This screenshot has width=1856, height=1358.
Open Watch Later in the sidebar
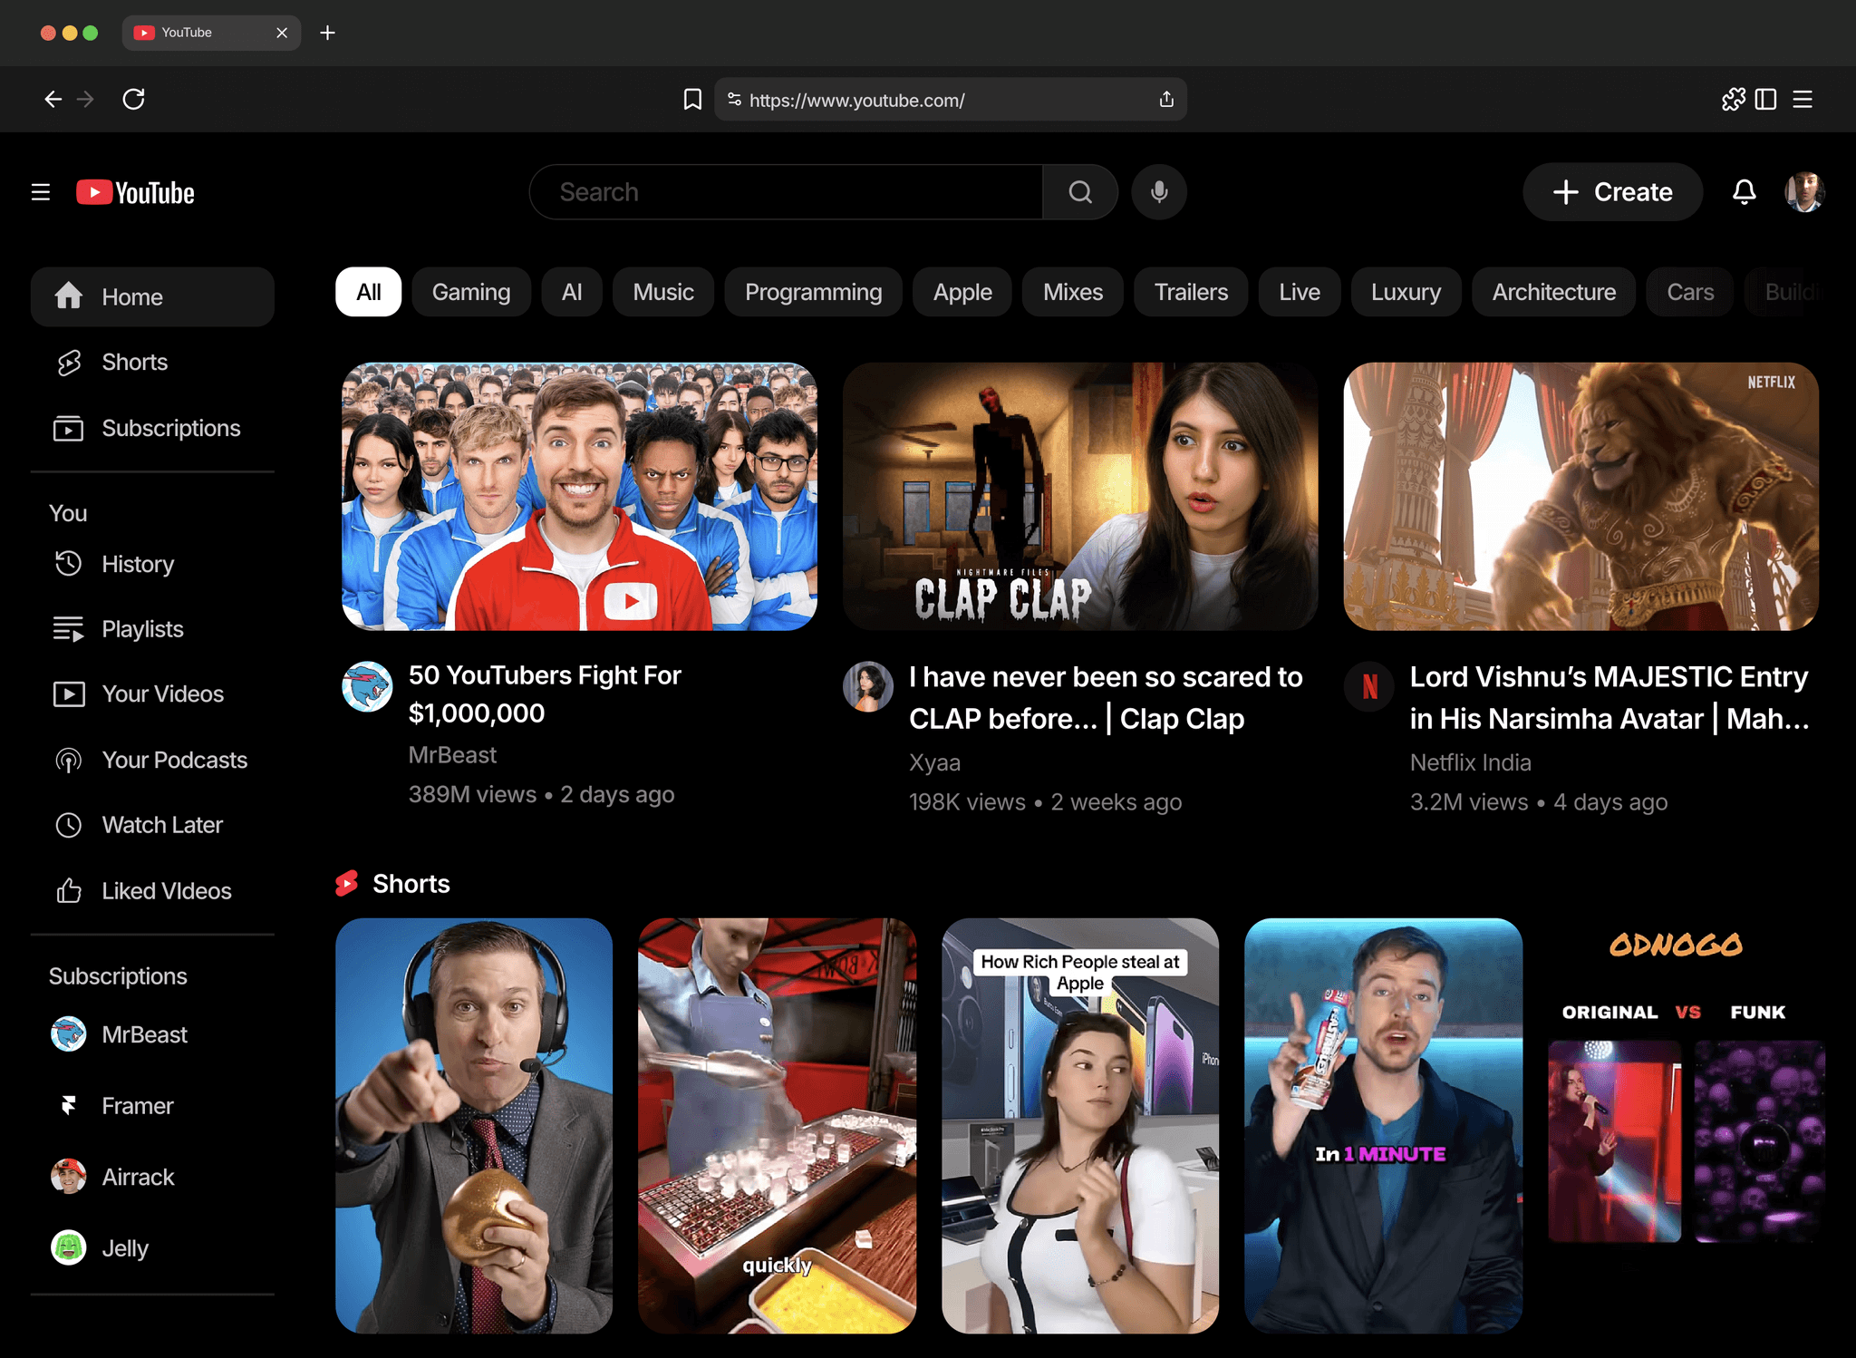coord(152,825)
